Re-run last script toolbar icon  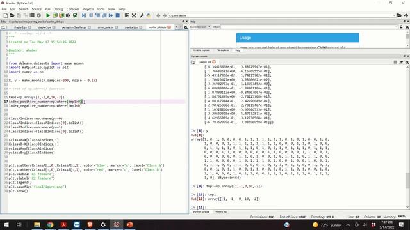pyautogui.click(x=75, y=15)
